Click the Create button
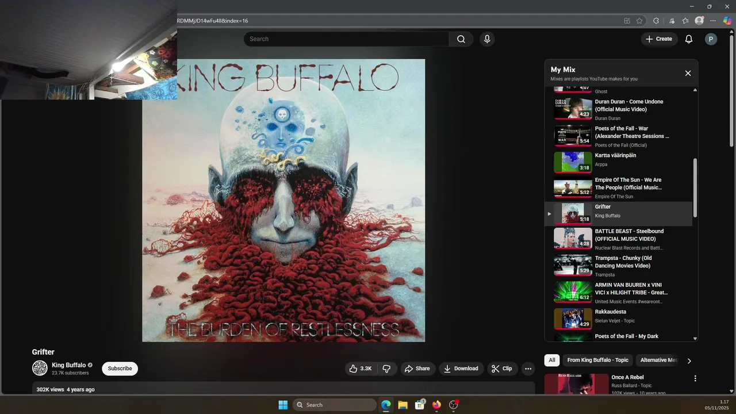The width and height of the screenshot is (736, 414). [659, 39]
